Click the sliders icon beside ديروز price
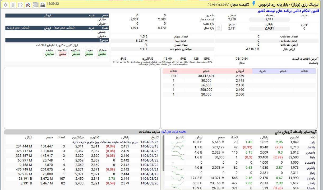This screenshot has height=190, width=323. point(218,28)
